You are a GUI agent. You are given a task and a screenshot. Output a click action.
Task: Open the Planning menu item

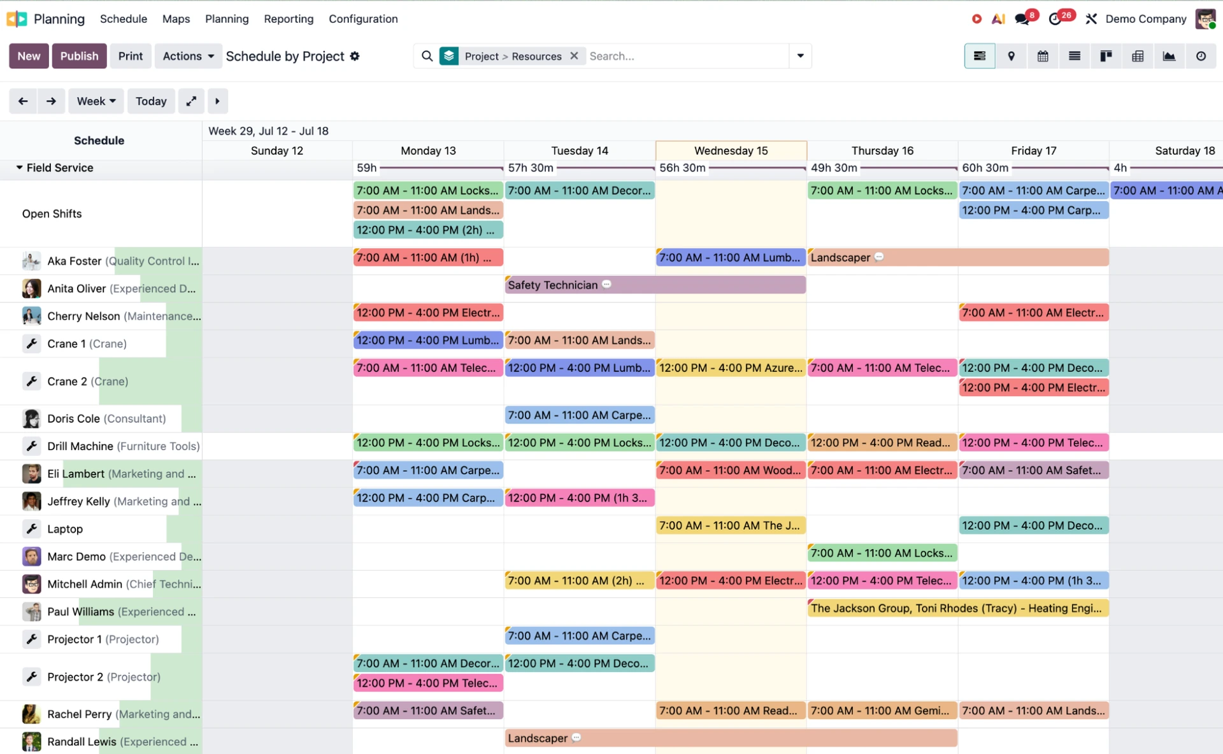tap(227, 19)
